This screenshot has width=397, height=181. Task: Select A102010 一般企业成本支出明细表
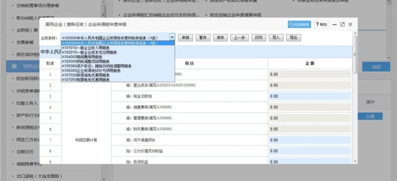click(118, 53)
